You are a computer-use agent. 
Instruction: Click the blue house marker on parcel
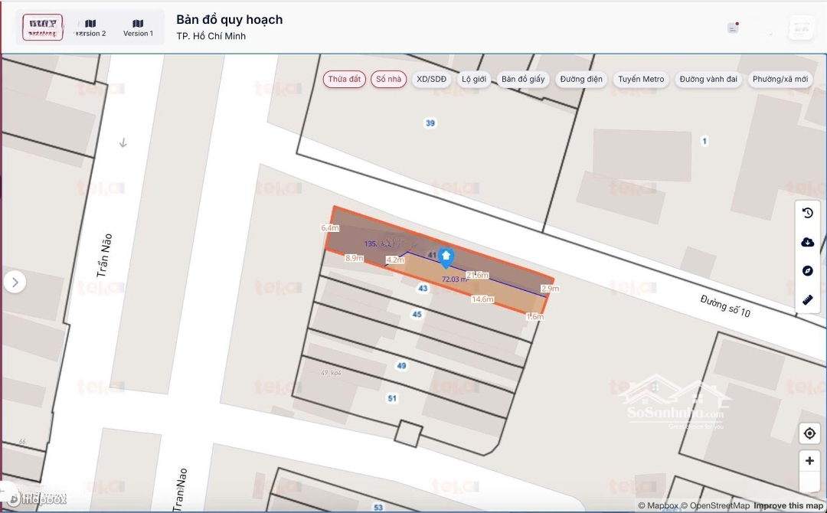click(446, 258)
